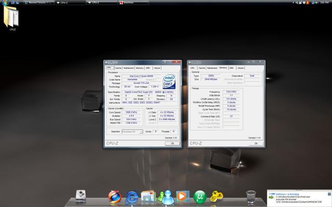Switch to Mainboard tab in left CPU-Z

(x=129, y=68)
